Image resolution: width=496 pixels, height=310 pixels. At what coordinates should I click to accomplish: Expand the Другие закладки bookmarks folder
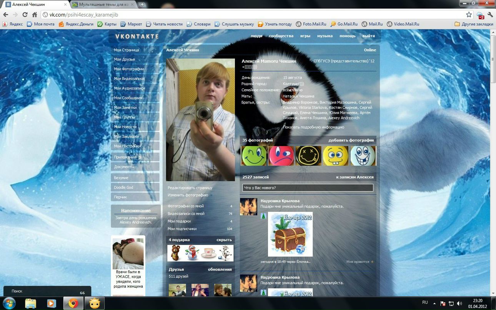474,24
